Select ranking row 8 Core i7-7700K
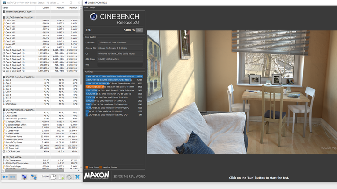Viewport: 337px width, 189px height. pos(114,101)
